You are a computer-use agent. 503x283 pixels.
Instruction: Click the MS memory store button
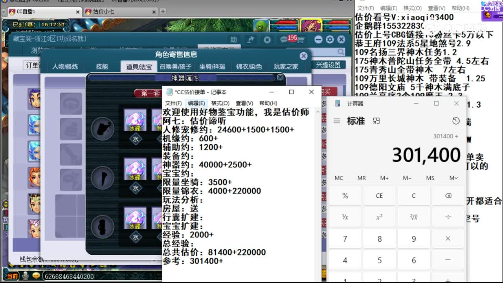[x=430, y=178]
